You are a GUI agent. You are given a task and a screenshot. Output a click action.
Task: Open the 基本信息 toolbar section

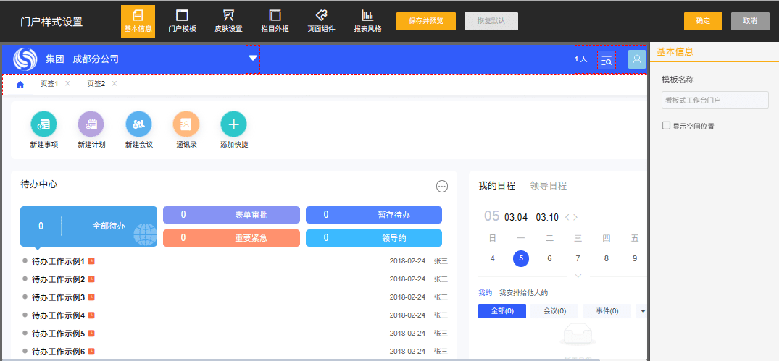tap(138, 22)
